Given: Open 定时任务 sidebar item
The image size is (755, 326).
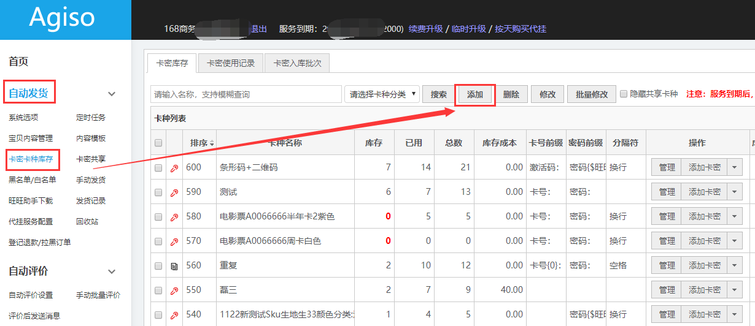Looking at the screenshot, I should pyautogui.click(x=91, y=118).
